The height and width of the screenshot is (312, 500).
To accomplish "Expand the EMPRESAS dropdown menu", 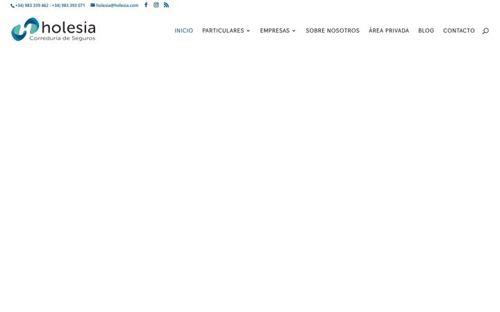I will 278,31.
